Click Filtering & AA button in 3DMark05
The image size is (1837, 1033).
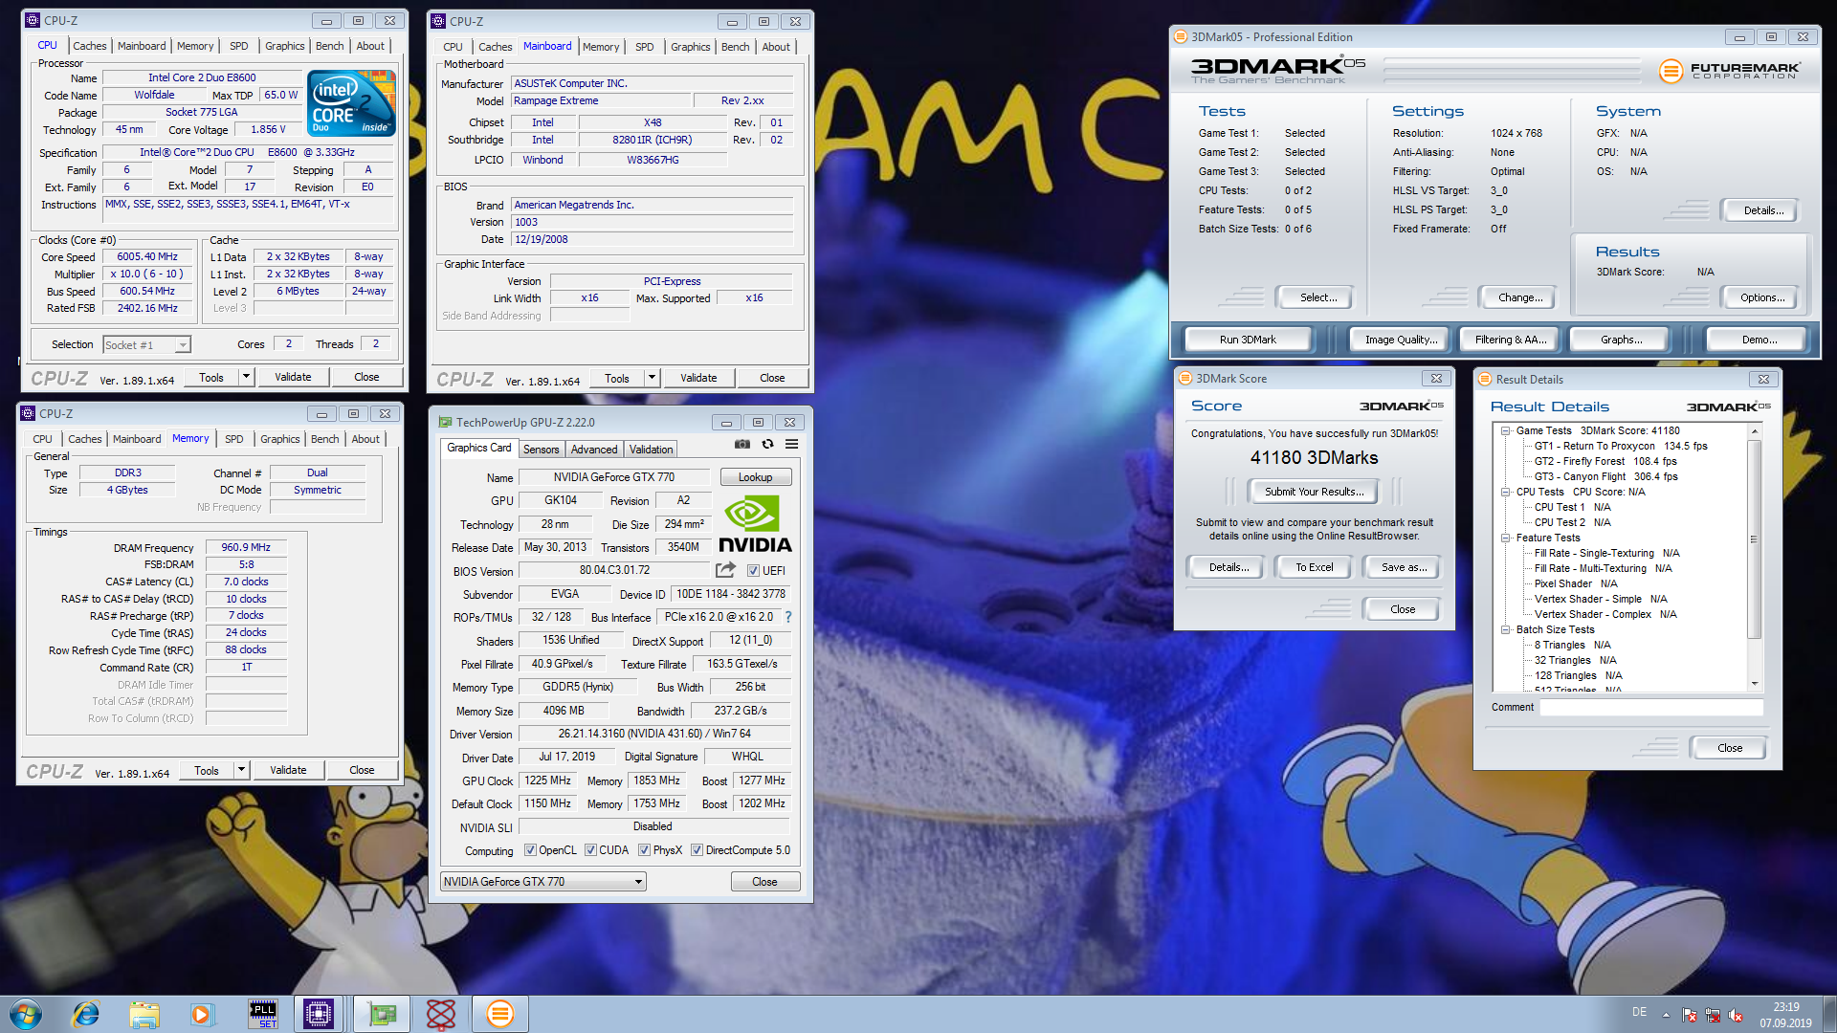click(1510, 340)
